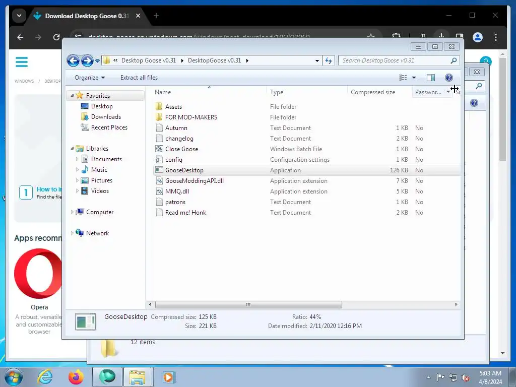Select the GooseModdingAPI.dll file icon
Screen dimensions: 516x387
pos(159,181)
